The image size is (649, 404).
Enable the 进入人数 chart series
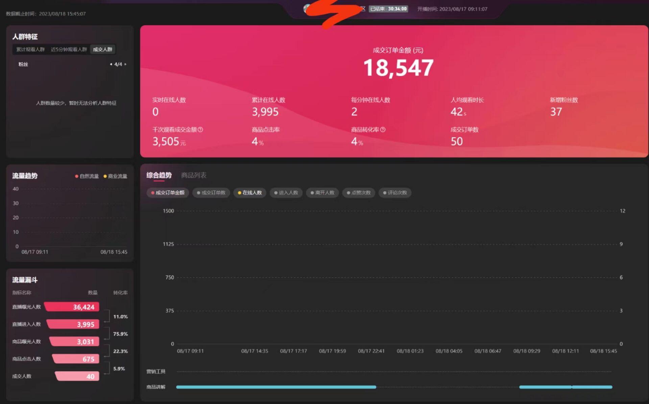point(286,193)
